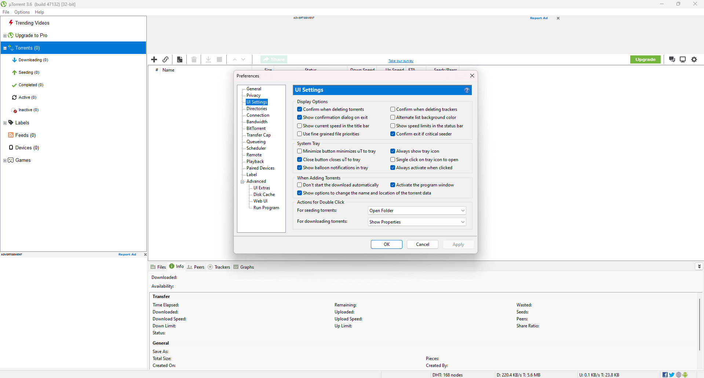
Task: Click the Remove torrent trash icon
Action: click(194, 59)
